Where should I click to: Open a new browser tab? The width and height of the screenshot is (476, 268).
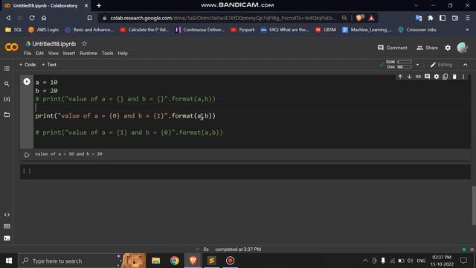[x=99, y=5]
